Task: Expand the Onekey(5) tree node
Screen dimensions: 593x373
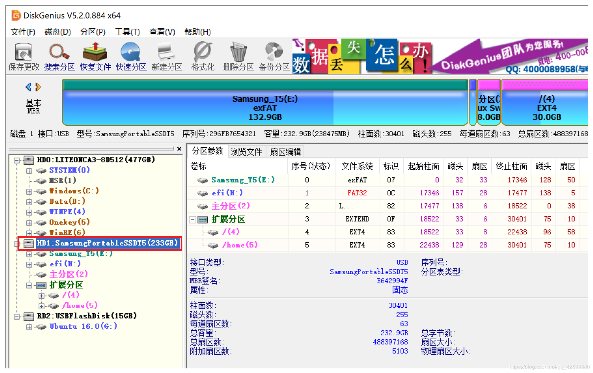Action: [29, 223]
